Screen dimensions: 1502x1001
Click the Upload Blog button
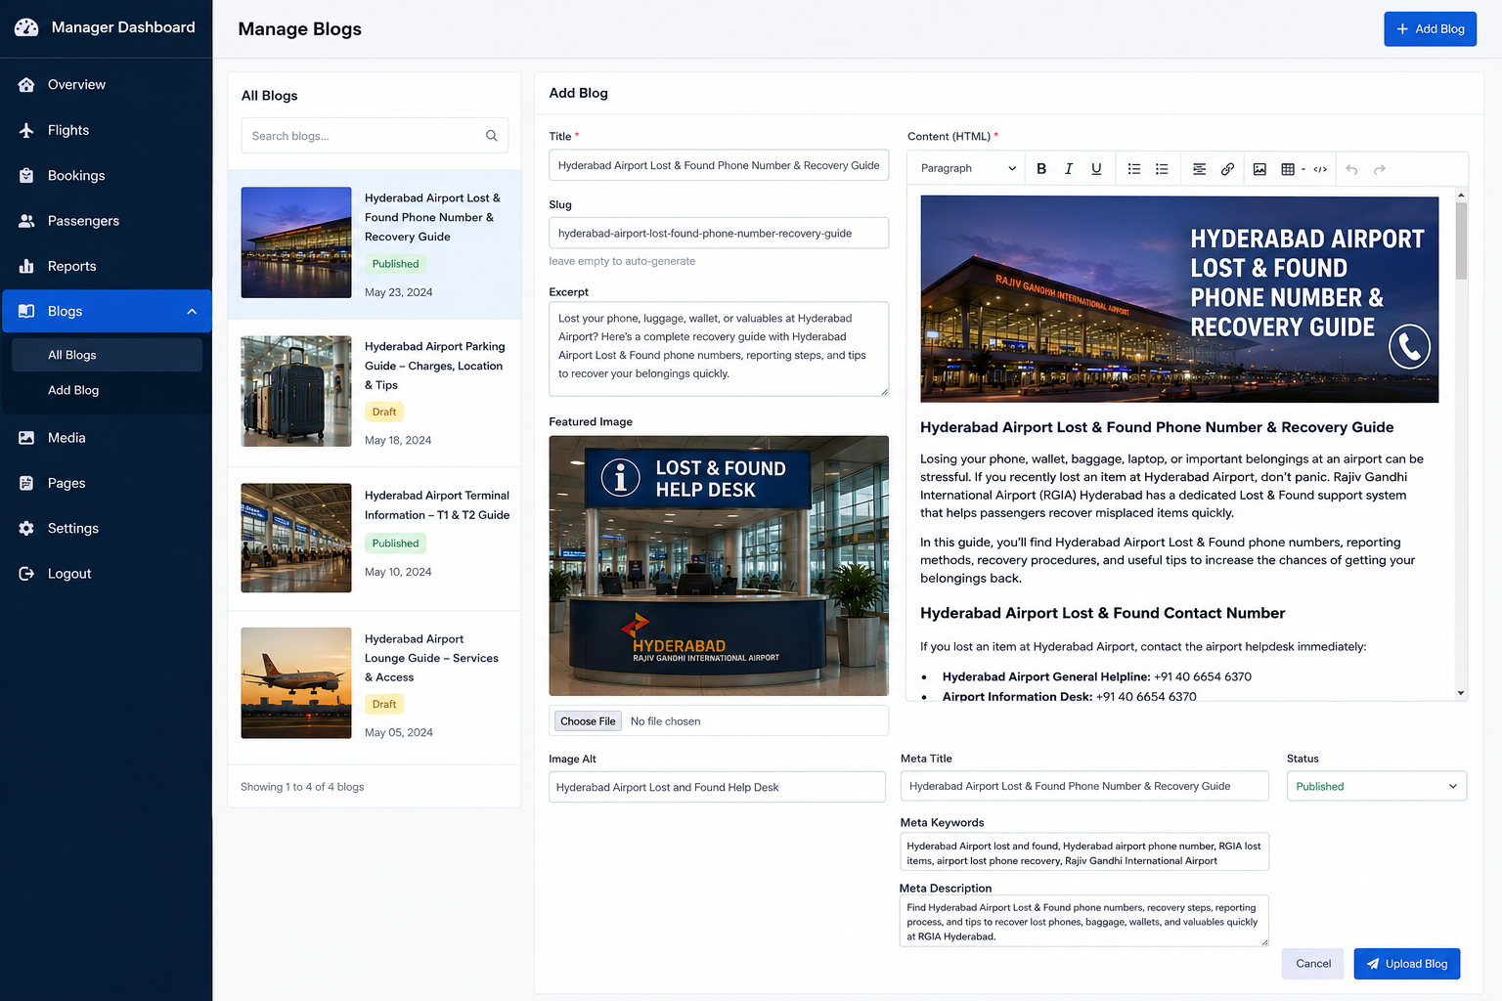coord(1407,964)
